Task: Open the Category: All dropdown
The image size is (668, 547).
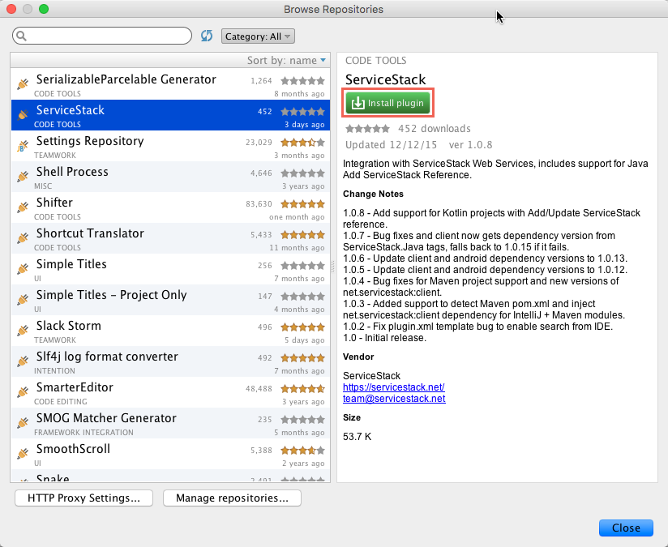Action: click(258, 36)
